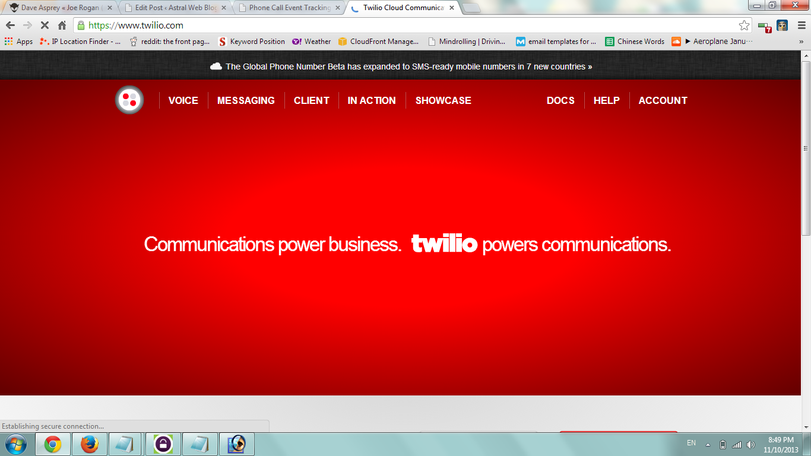811x456 pixels.
Task: Switch to Phone Call Event Tracking tab
Action: (289, 8)
